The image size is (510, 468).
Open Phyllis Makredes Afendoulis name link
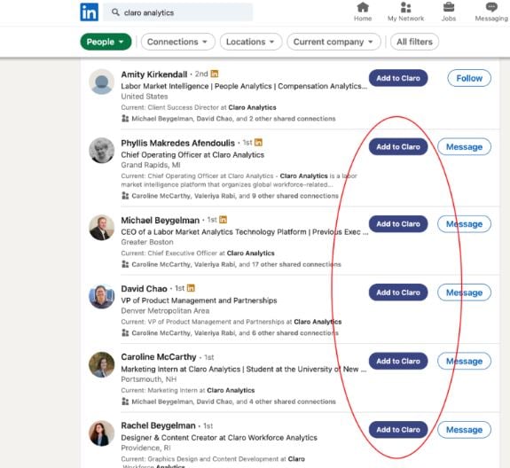point(178,143)
